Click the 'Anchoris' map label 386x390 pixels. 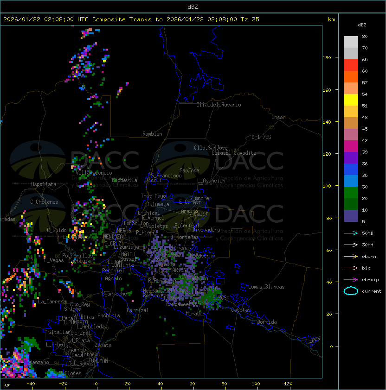click(x=109, y=315)
